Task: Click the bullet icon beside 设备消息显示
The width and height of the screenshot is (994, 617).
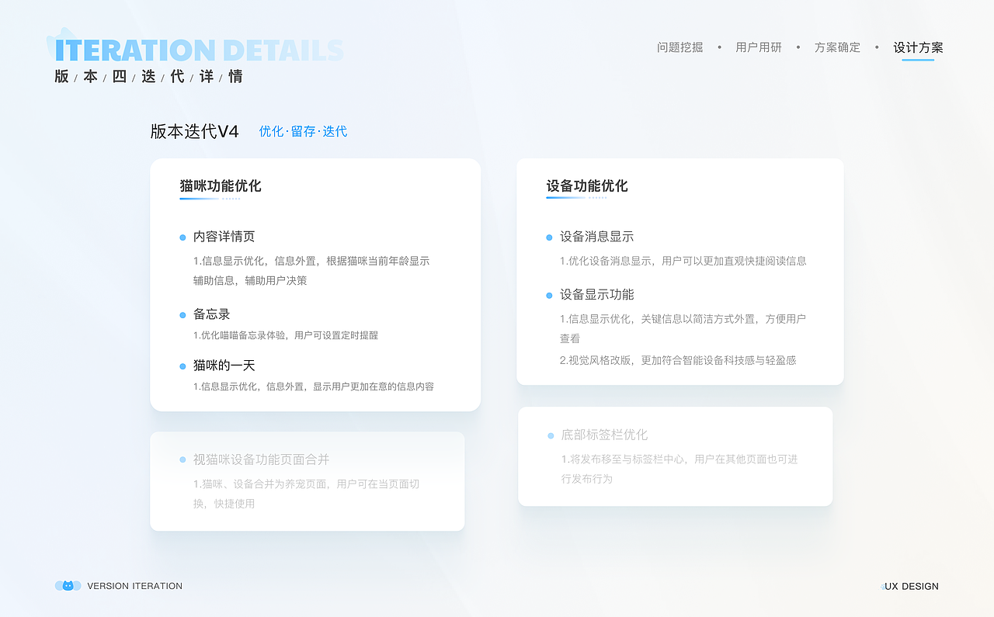Action: [x=547, y=237]
